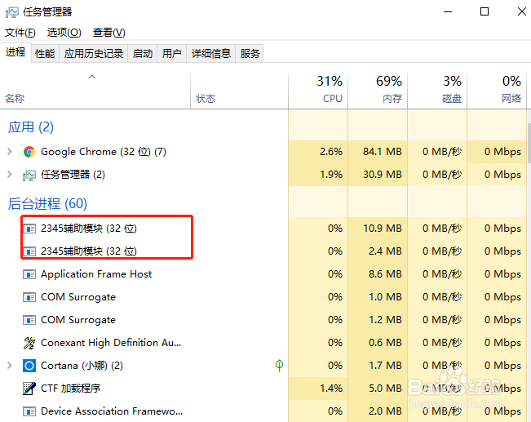The width and height of the screenshot is (531, 422).
Task: Select Cortana (小娜) (2) process name
Action: tap(82, 366)
